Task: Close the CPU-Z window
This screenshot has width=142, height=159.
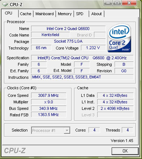Action: [x=129, y=3]
